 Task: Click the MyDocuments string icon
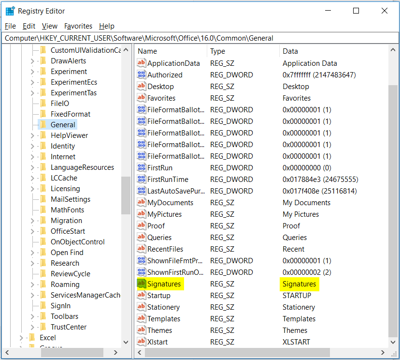142,202
